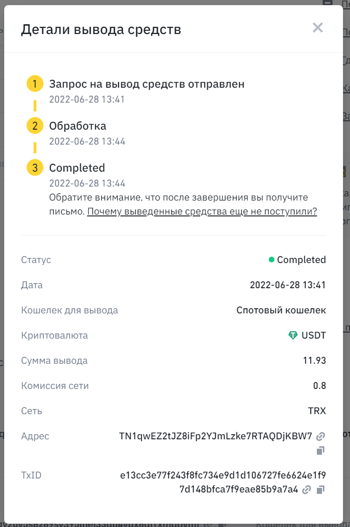Select the step 1 yellow circle
The width and height of the screenshot is (350, 527).
35,83
